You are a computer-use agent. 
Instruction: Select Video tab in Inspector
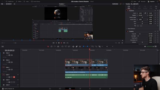click(x=129, y=7)
